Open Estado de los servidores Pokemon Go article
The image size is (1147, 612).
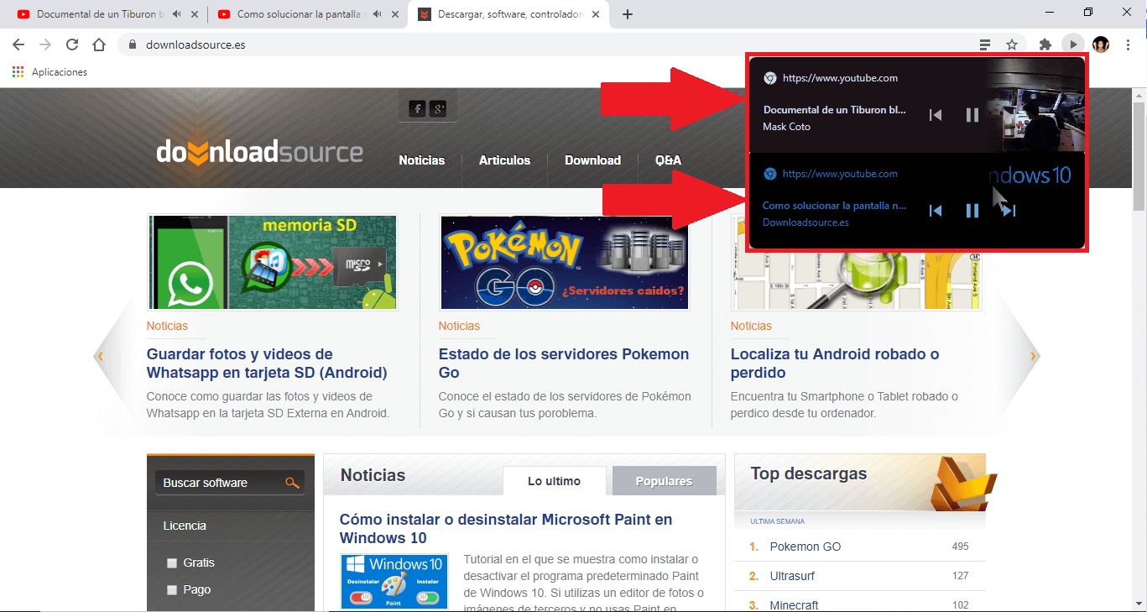564,364
